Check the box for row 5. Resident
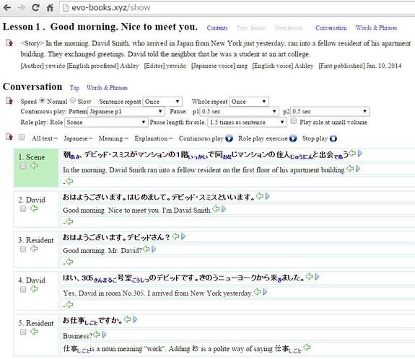The image size is (415, 359). [x=23, y=332]
